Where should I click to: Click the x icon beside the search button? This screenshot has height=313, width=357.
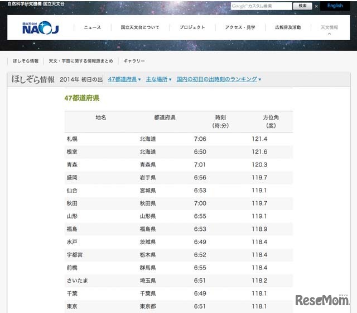pyautogui.click(x=317, y=6)
